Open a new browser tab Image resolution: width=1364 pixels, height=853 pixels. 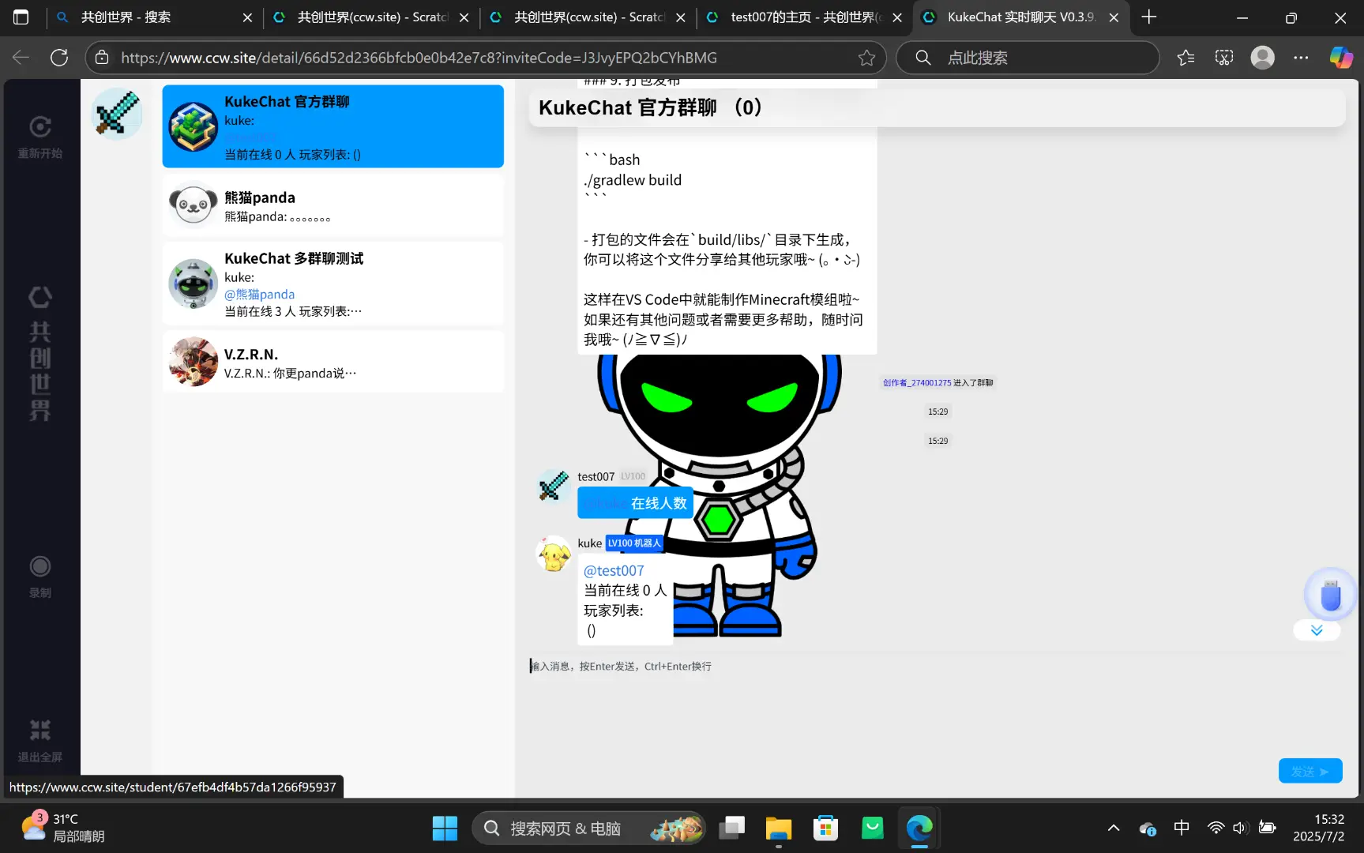[1149, 17]
